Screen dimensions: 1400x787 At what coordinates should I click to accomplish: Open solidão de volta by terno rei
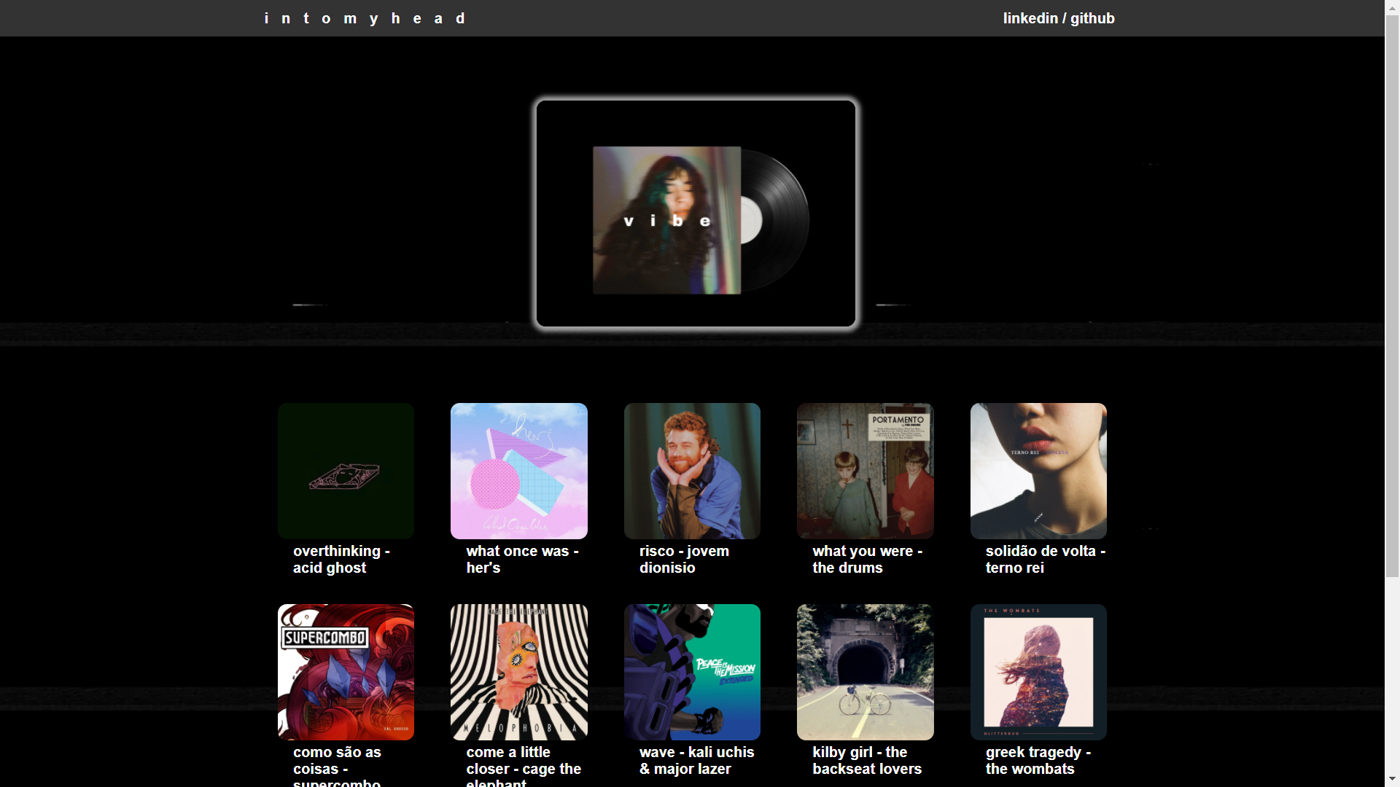click(1038, 471)
